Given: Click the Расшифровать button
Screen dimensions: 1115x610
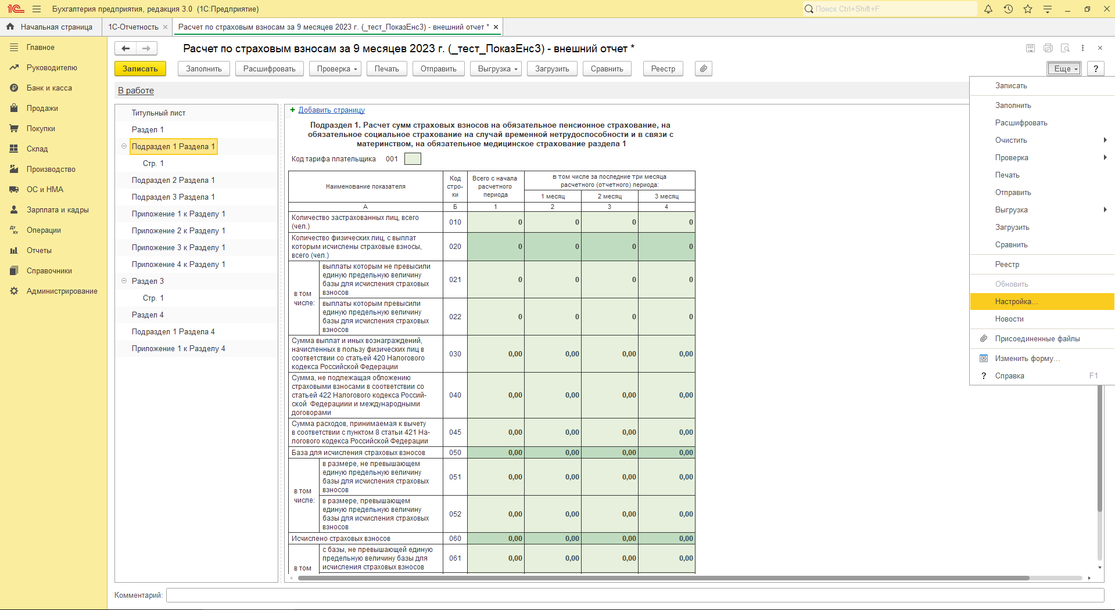Looking at the screenshot, I should click(270, 68).
